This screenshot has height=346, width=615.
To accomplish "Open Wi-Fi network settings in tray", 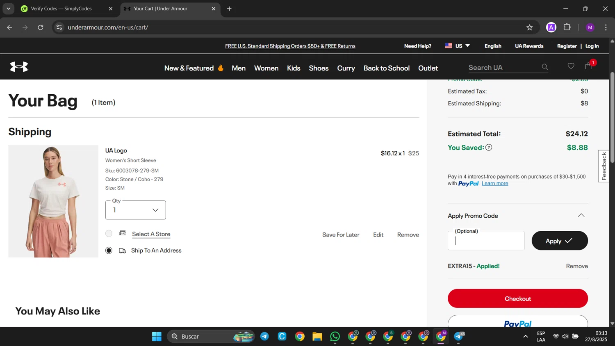I will click(x=556, y=337).
